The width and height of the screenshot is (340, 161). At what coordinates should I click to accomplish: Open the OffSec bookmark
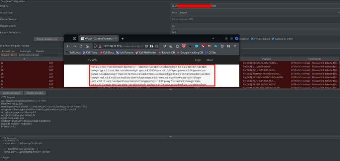[x=211, y=52]
